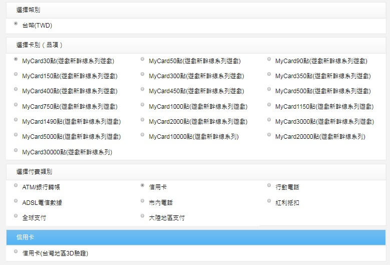Choose MyCard750點 card option
The width and height of the screenshot is (390, 265).
pos(16,105)
